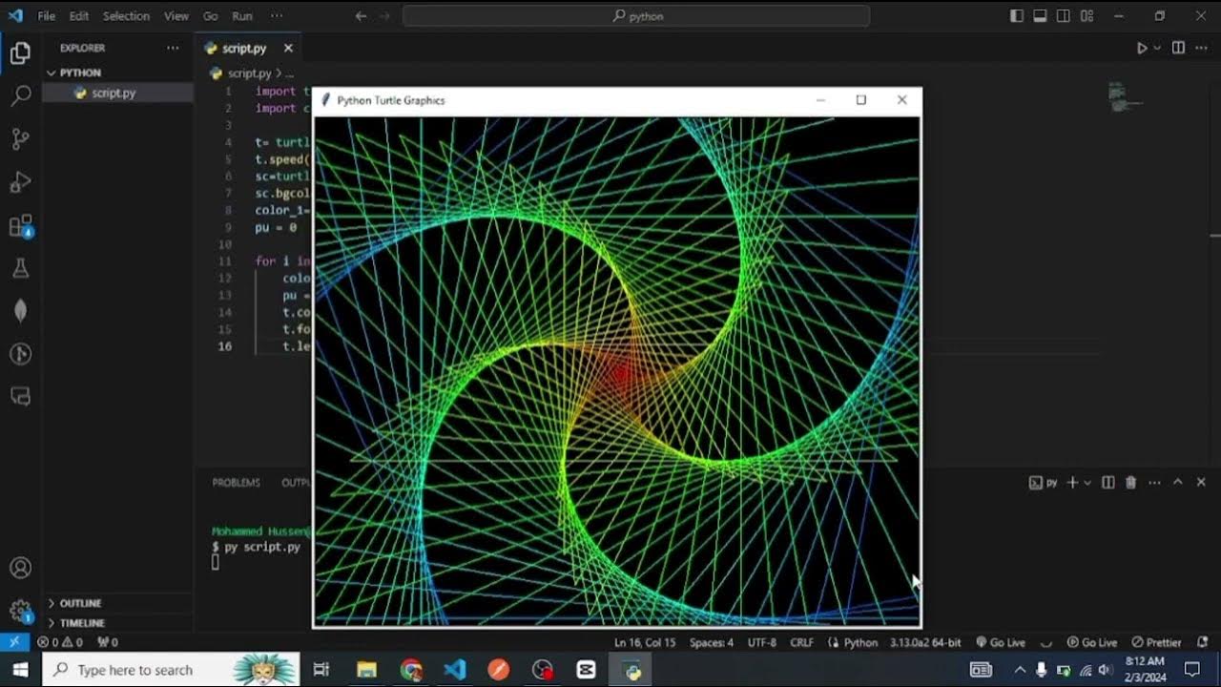This screenshot has height=687, width=1221.
Task: Expand the TIMELINE section
Action: click(82, 623)
